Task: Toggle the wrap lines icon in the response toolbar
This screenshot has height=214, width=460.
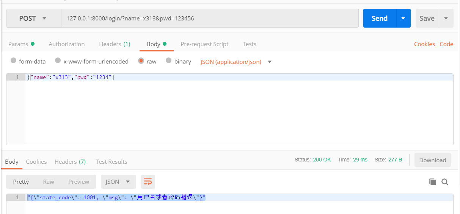Action: coord(148,182)
